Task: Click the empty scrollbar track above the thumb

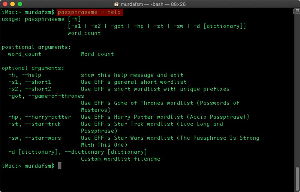Action: 297,94
